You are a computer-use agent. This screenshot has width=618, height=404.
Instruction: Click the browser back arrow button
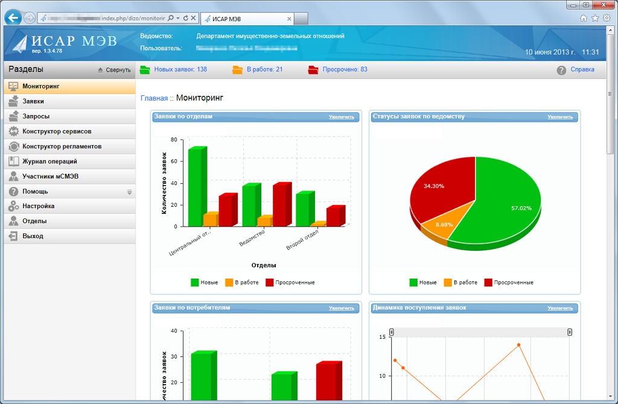pyautogui.click(x=13, y=17)
